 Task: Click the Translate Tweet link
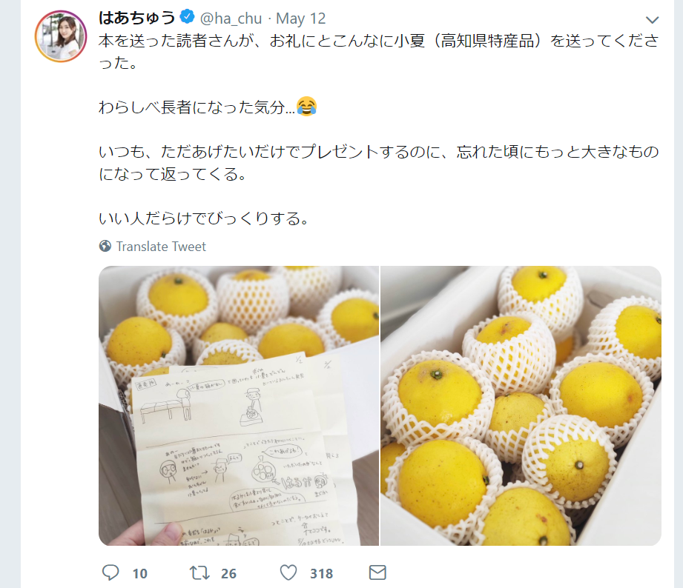(x=161, y=246)
